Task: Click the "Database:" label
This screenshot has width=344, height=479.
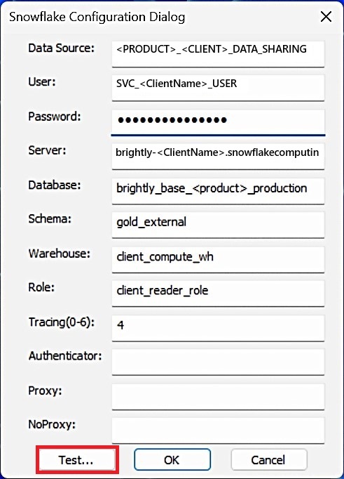Action: (54, 185)
